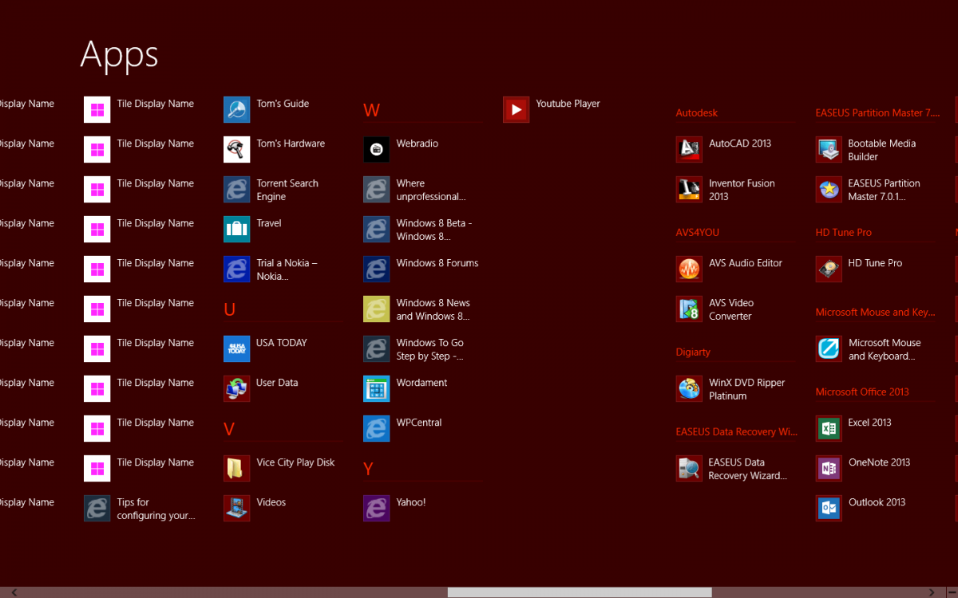Open the Outlook 2013 icon

click(x=829, y=508)
